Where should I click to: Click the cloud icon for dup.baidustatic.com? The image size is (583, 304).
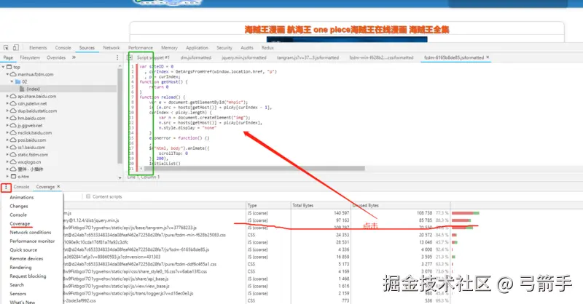click(13, 111)
